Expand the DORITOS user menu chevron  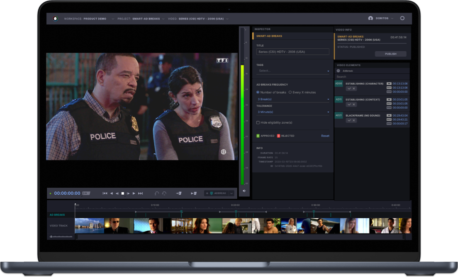(x=392, y=18)
